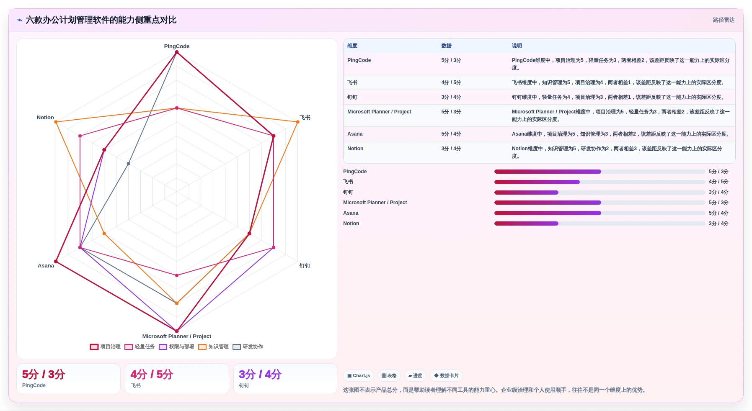The width and height of the screenshot is (752, 411).
Task: Click the 4分 / 5分 cell in 飞书 row
Action: [451, 82]
